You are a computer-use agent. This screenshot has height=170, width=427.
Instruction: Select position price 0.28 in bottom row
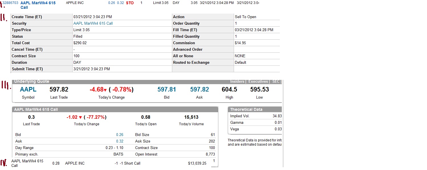[x=56, y=163]
